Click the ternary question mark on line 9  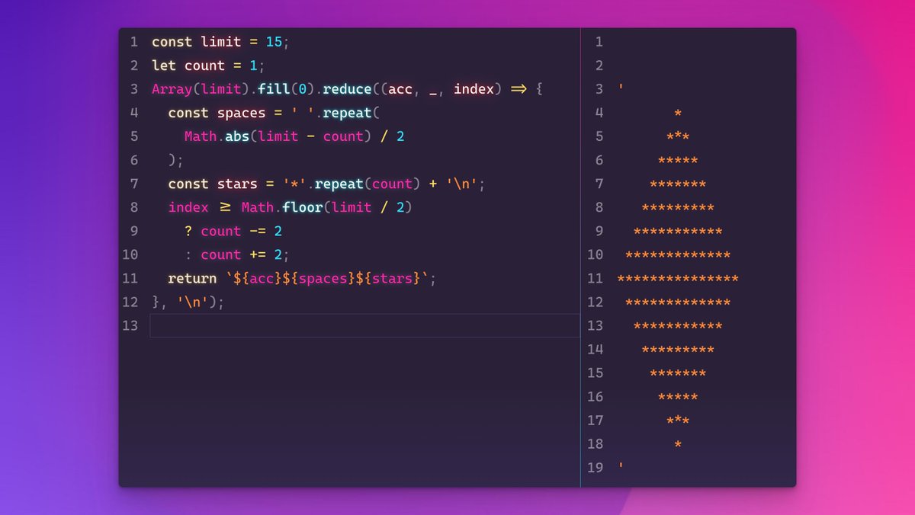click(x=188, y=231)
